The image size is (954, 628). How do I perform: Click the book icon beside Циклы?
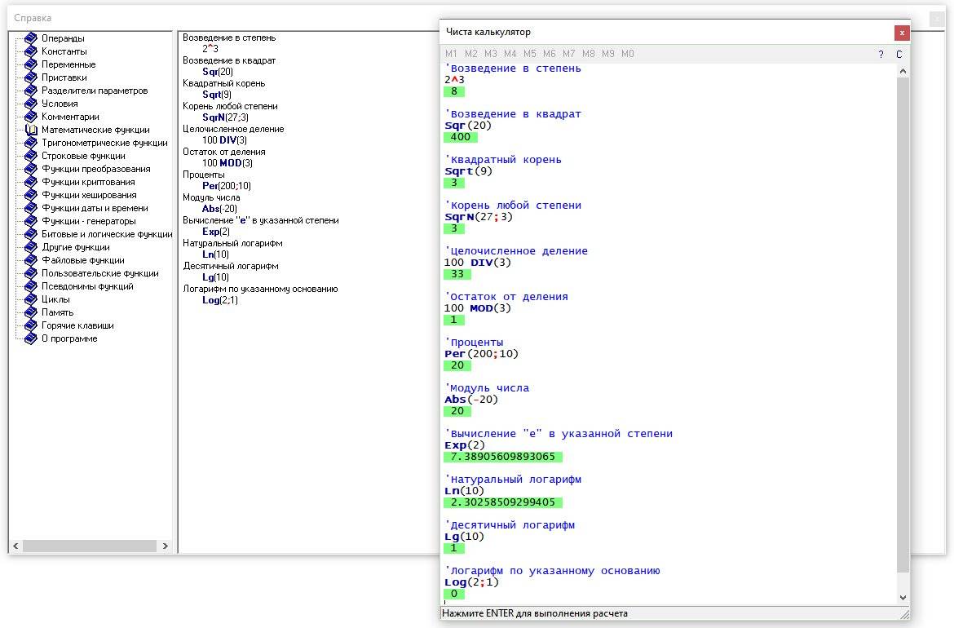(31, 299)
